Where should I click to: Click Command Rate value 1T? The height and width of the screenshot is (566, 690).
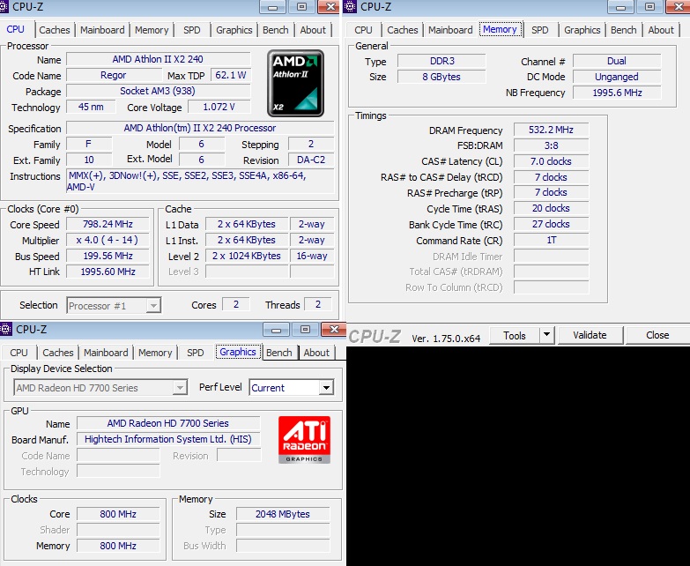(551, 240)
